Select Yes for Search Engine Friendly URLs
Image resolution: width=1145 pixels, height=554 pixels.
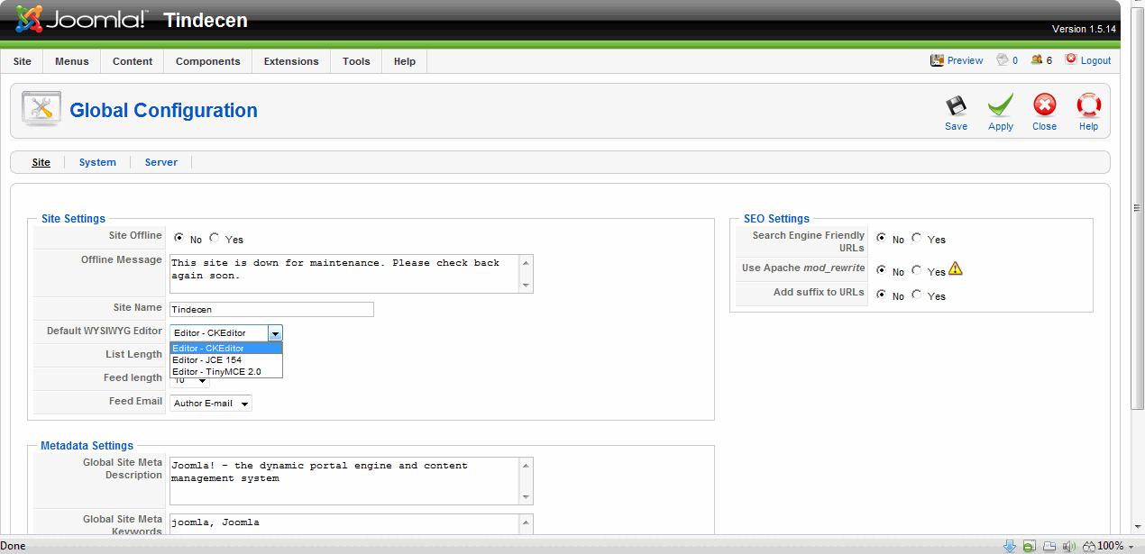916,239
